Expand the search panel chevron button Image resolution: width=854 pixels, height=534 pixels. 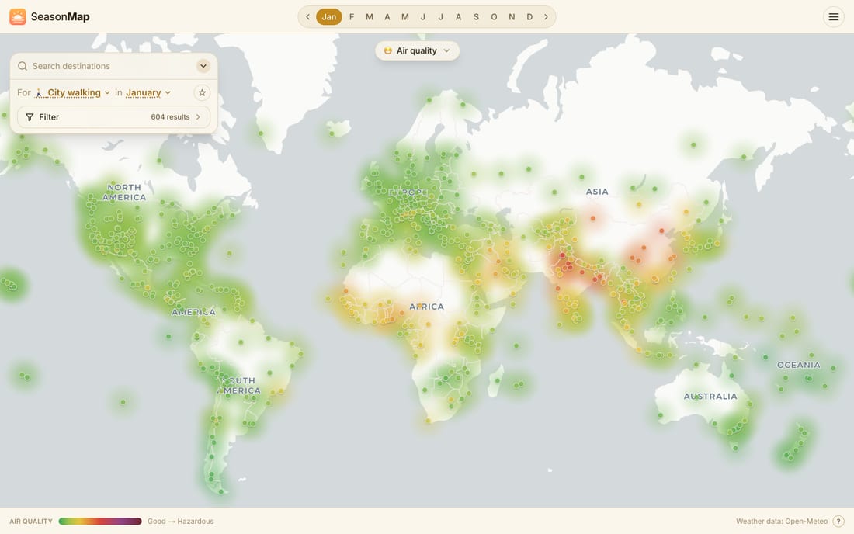(x=203, y=66)
